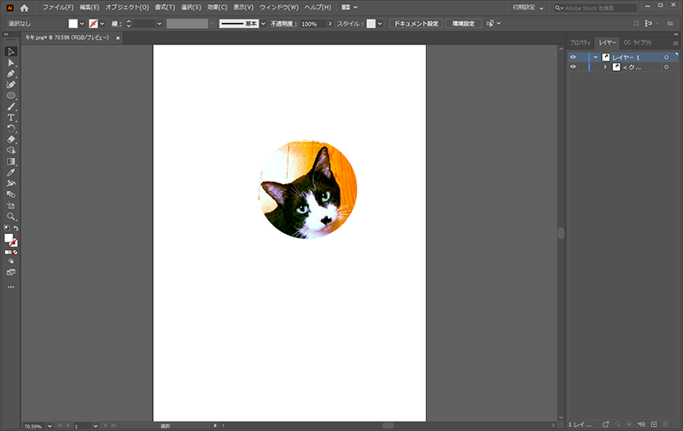Select the Pen tool
683x431 pixels.
click(11, 74)
